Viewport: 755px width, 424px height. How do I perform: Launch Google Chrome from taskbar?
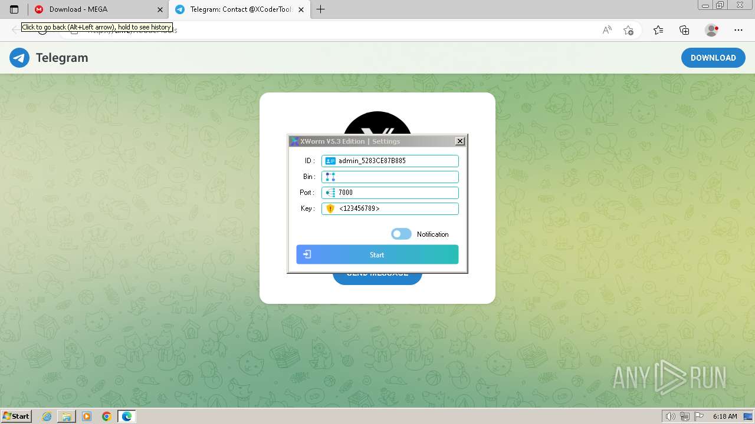pyautogui.click(x=107, y=416)
